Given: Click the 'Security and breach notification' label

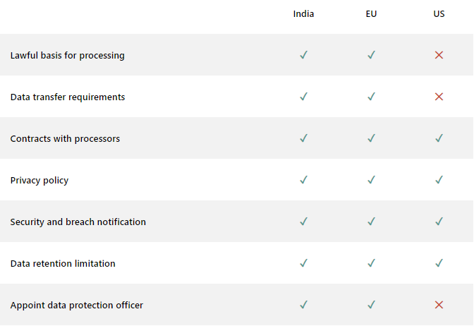Looking at the screenshot, I should (78, 222).
